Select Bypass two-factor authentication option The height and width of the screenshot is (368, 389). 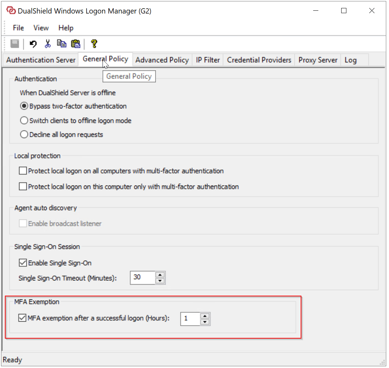24,106
